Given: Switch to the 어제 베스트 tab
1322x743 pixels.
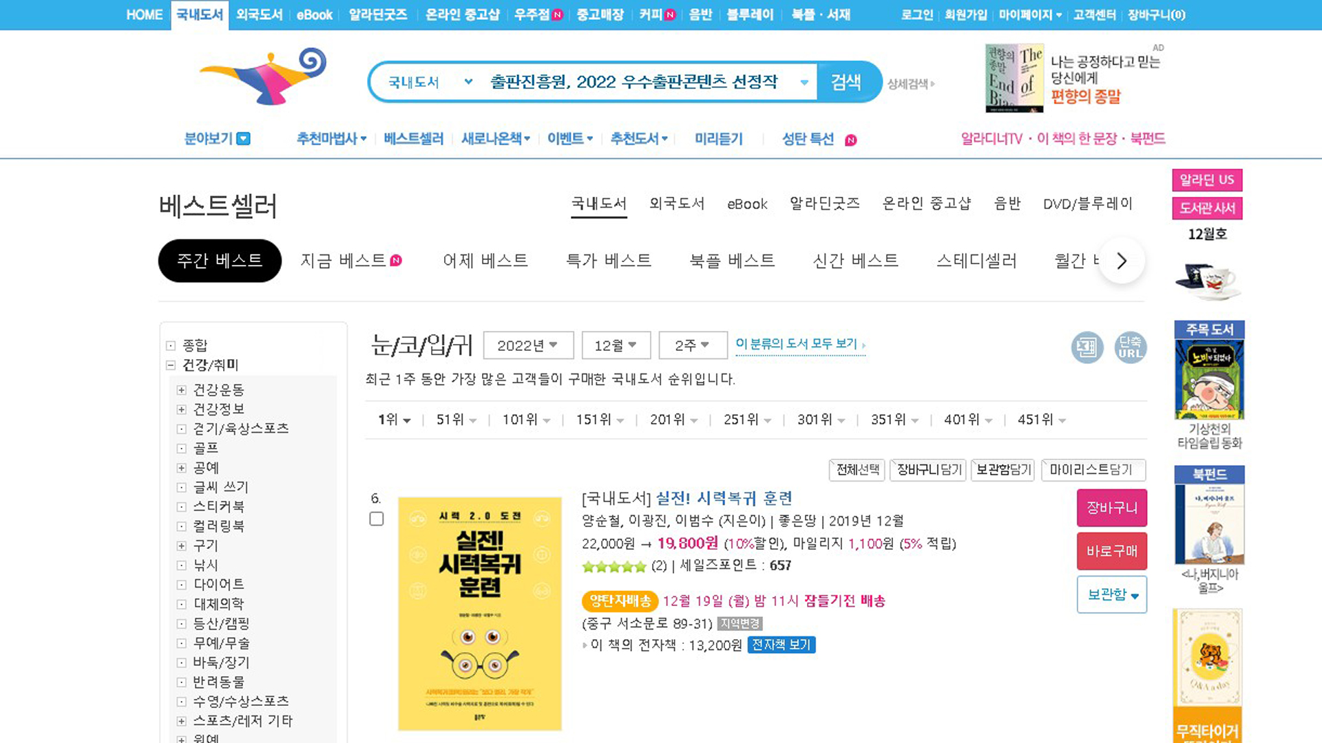Looking at the screenshot, I should [485, 261].
